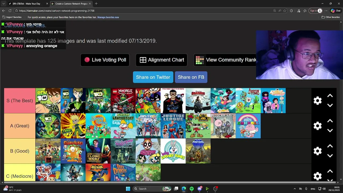Screen dimensions: 343x193
Task: Open Other favorites folder
Action: tap(331, 17)
